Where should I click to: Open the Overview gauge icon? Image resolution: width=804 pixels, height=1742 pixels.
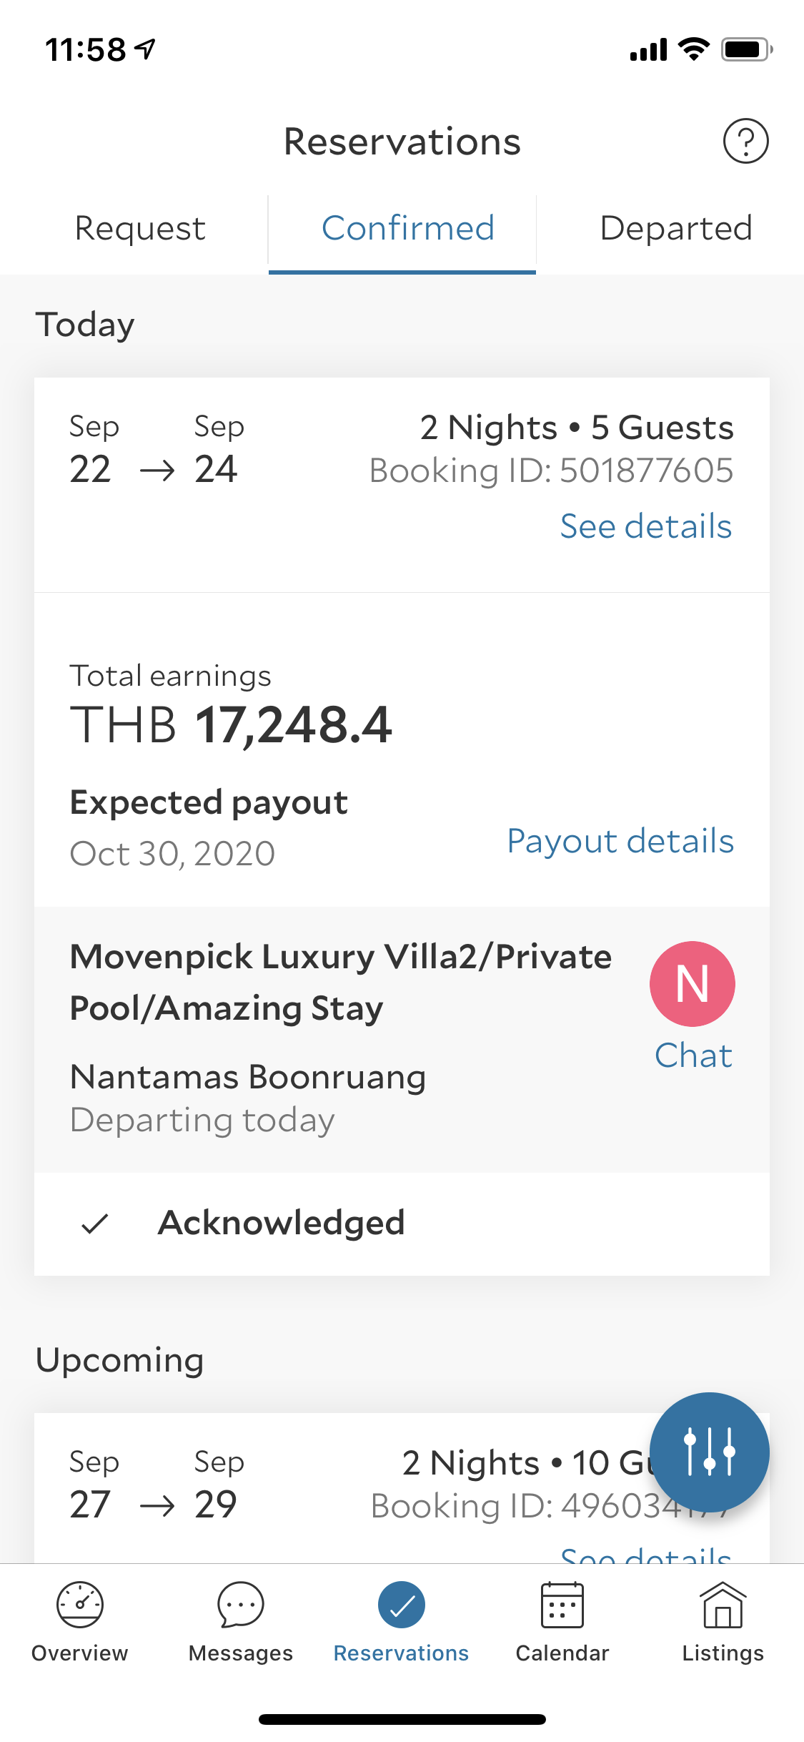point(80,1605)
